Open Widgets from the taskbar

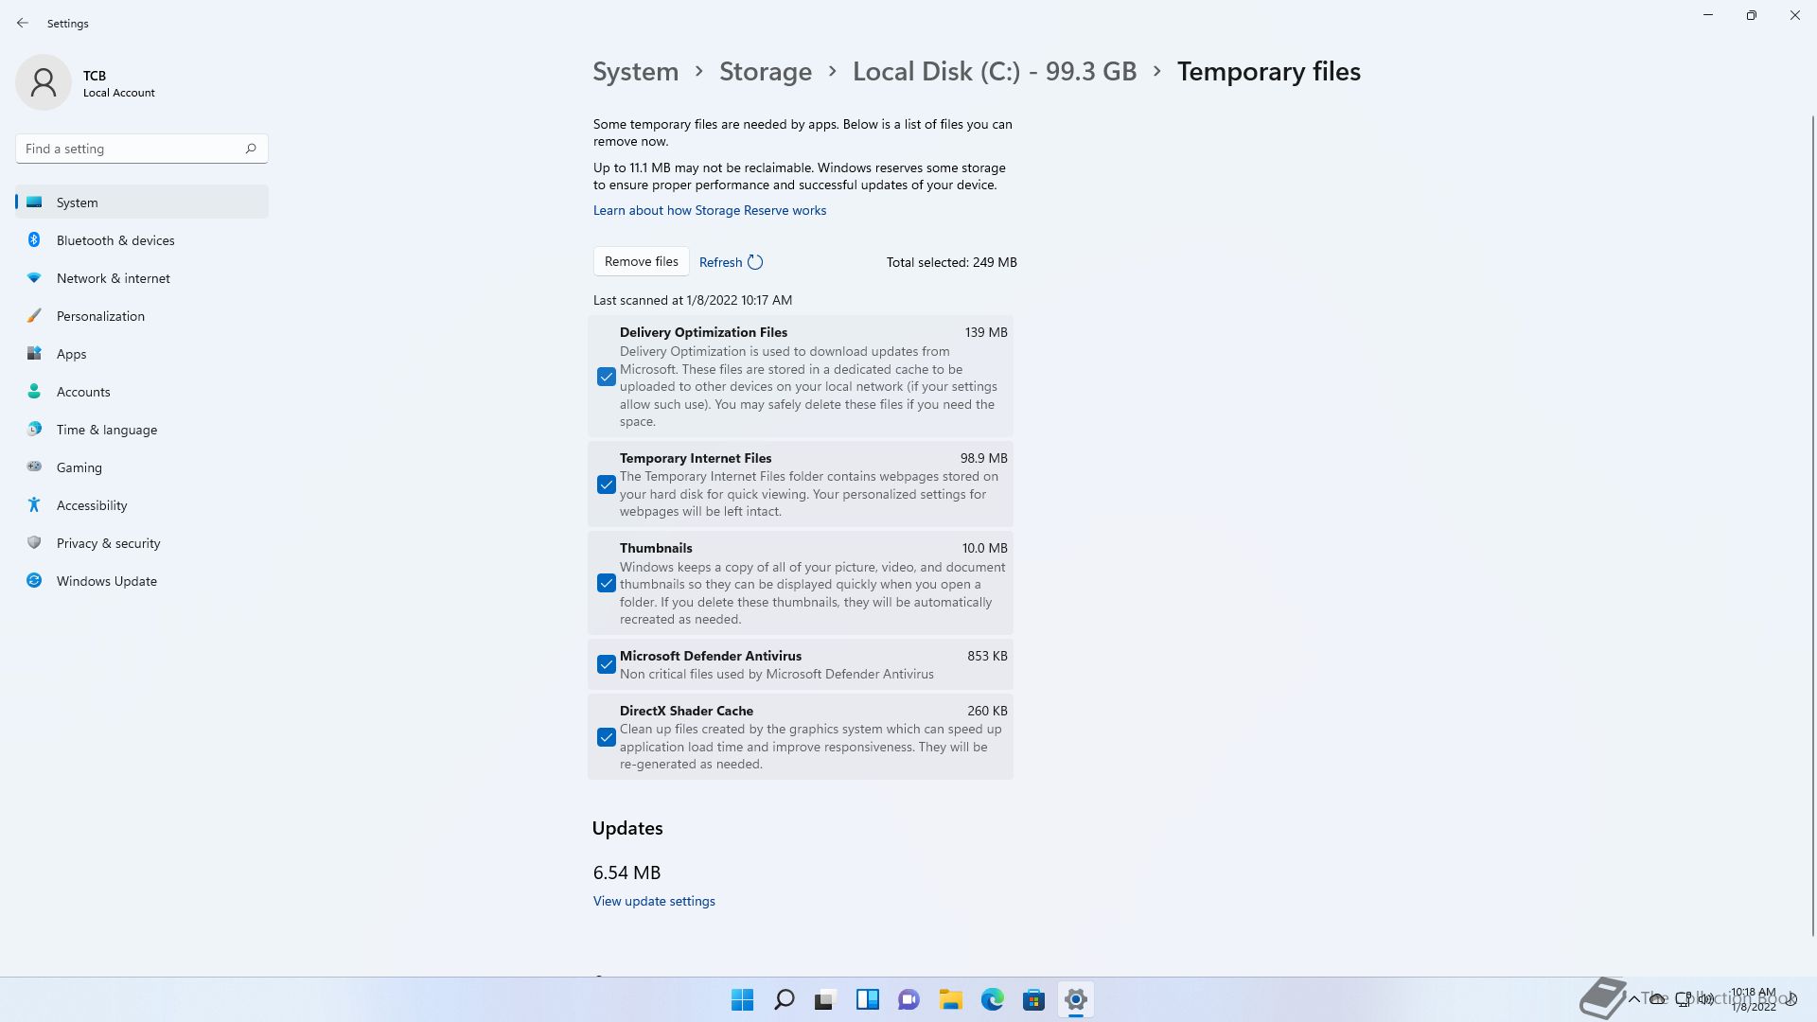[868, 999]
